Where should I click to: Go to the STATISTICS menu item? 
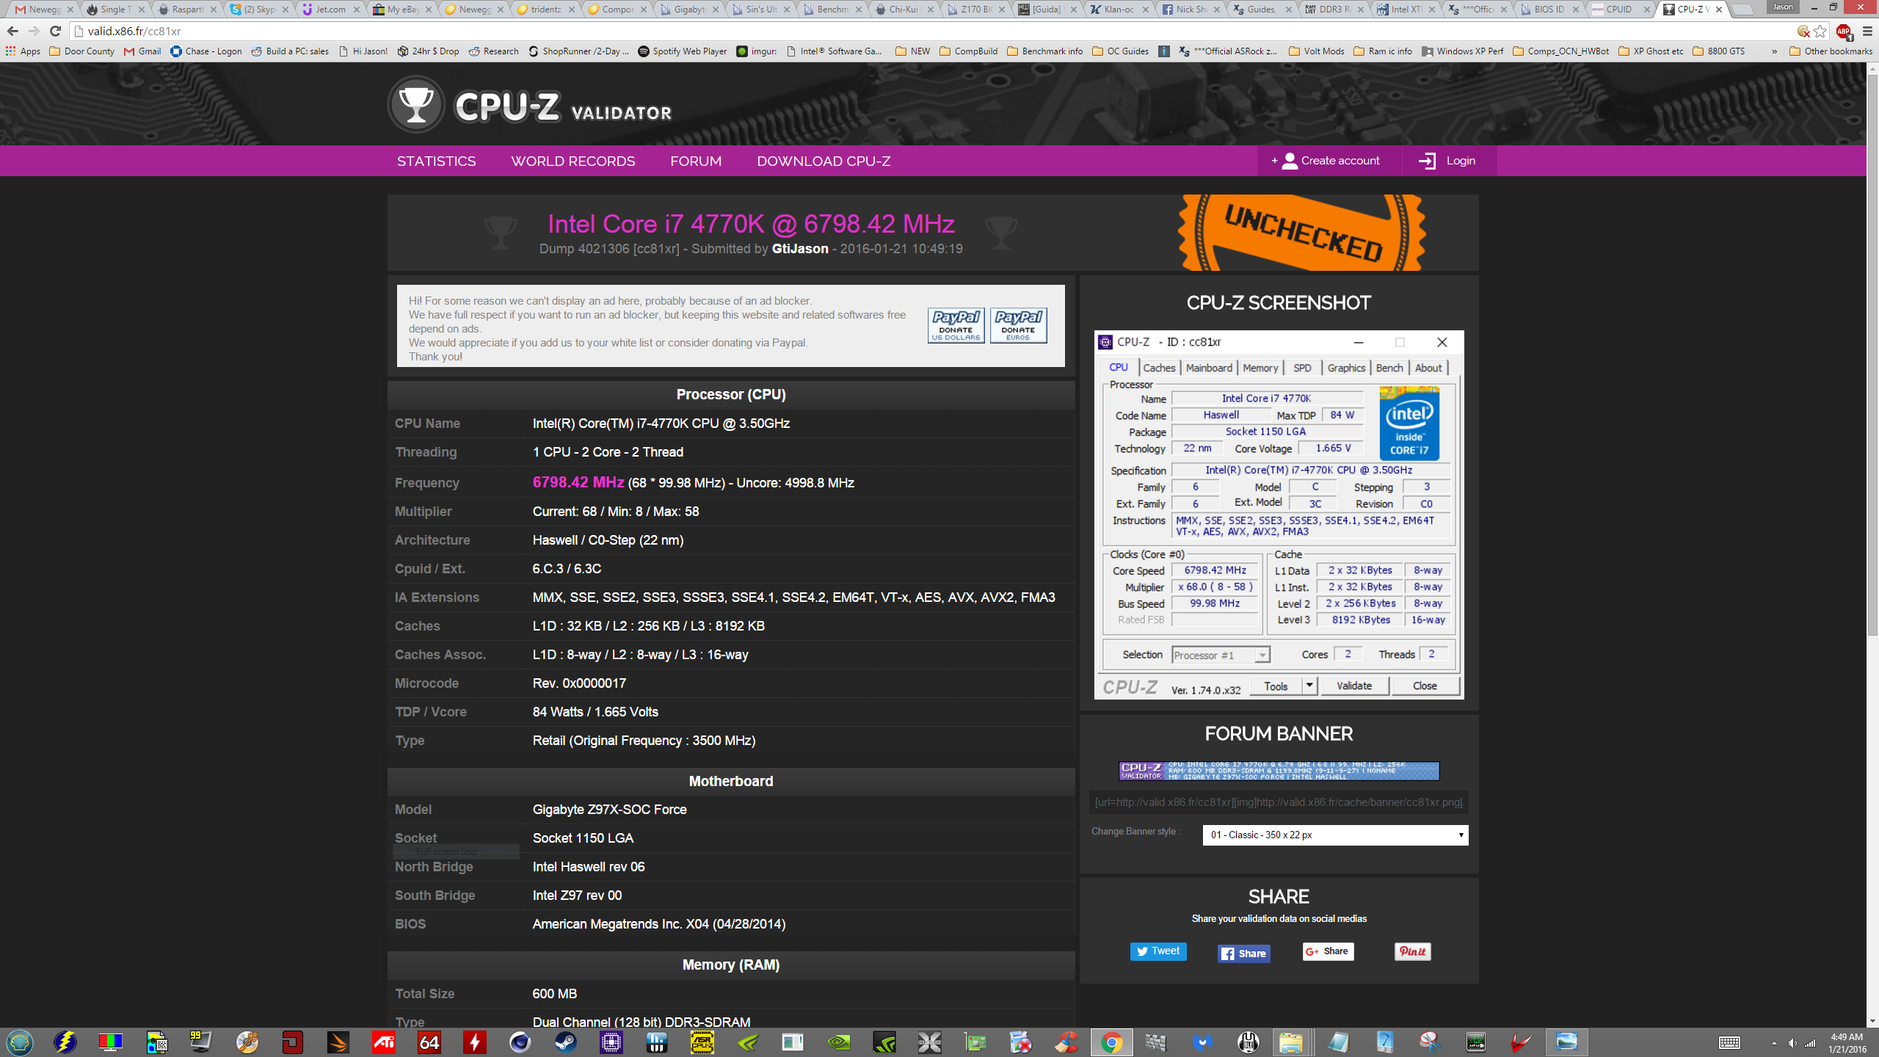click(436, 161)
